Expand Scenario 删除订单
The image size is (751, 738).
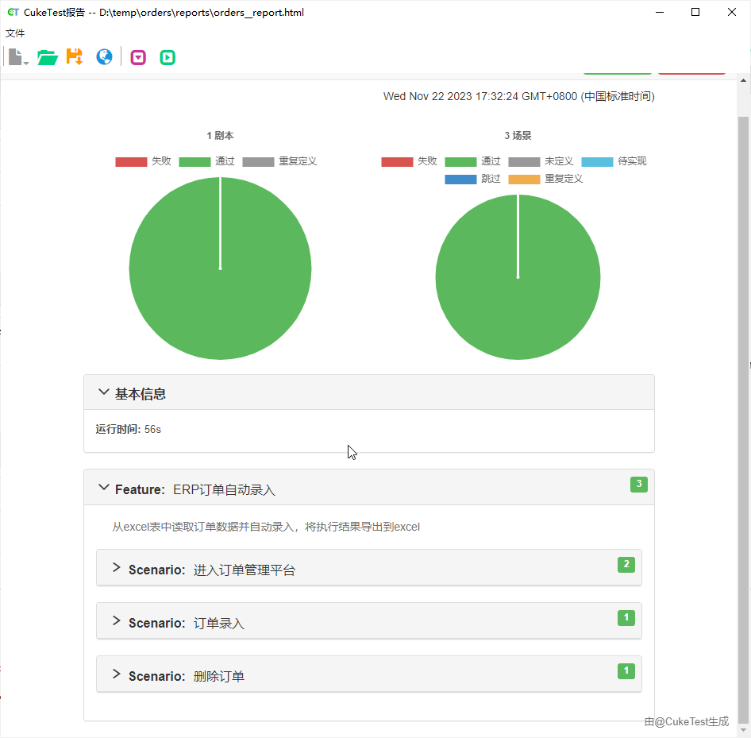coord(116,674)
